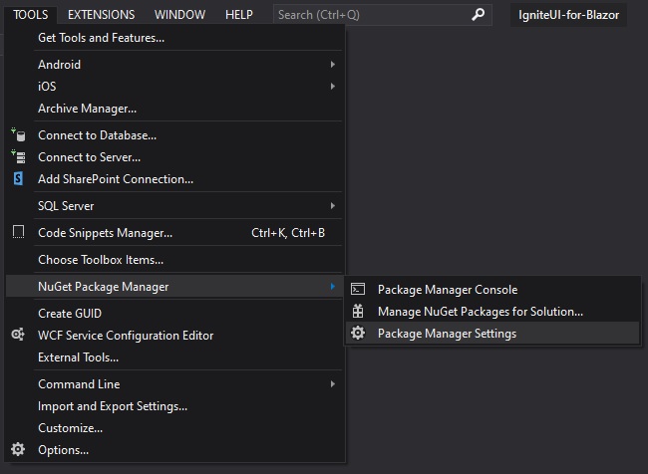Image resolution: width=648 pixels, height=474 pixels.
Task: Expand the Android submenu arrow
Action: (332, 65)
